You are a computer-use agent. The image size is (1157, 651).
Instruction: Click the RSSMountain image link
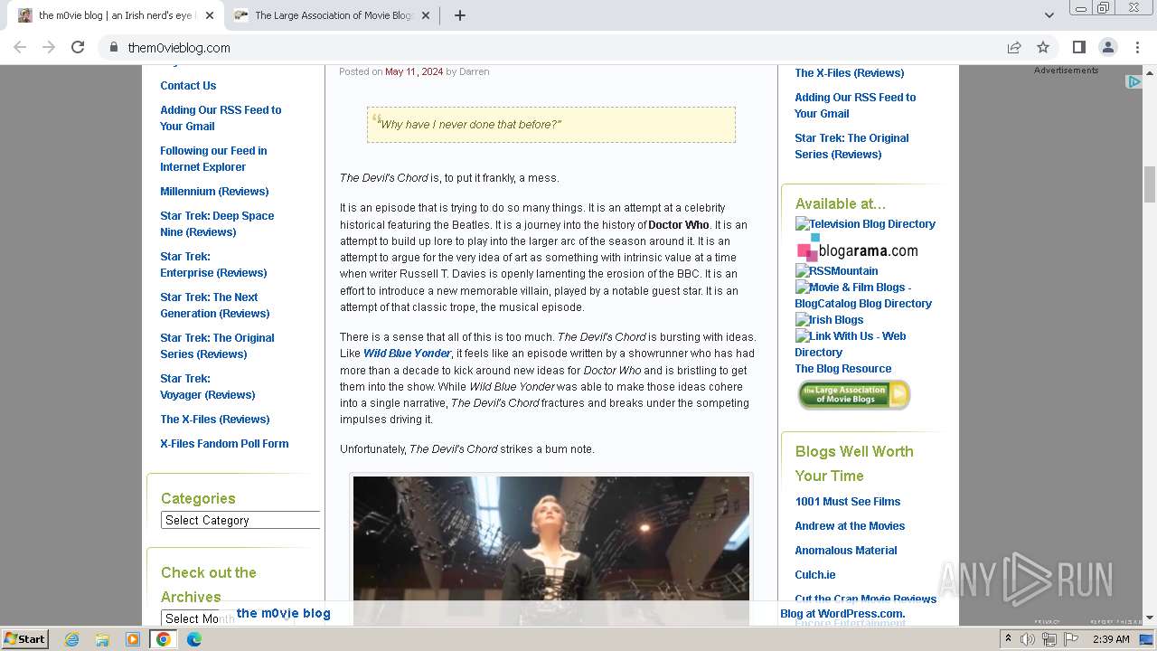click(x=836, y=270)
